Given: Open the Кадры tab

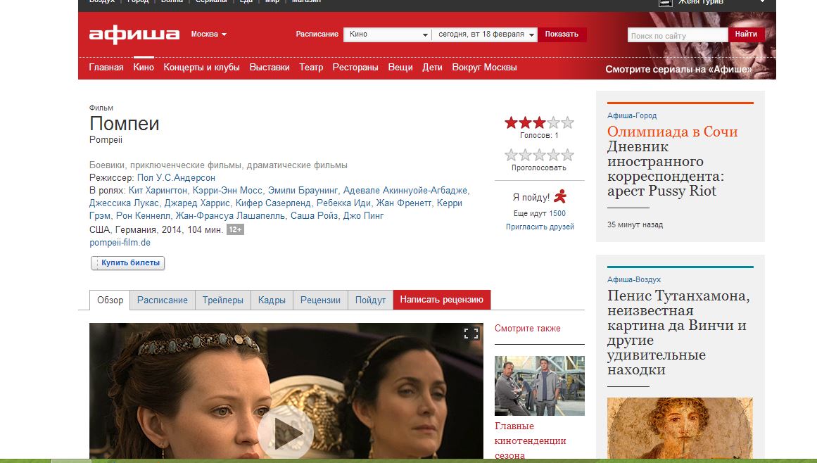Looking at the screenshot, I should [272, 300].
